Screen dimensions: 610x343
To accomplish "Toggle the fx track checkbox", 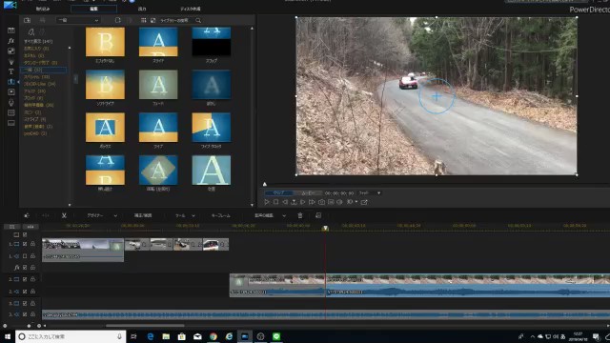I will 25,268.
